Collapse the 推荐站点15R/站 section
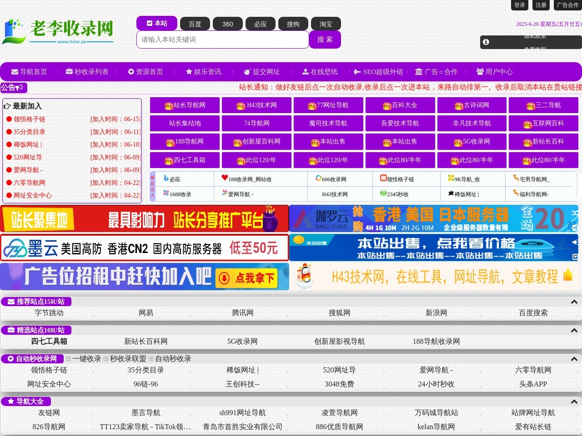582x436 pixels. coord(574,302)
